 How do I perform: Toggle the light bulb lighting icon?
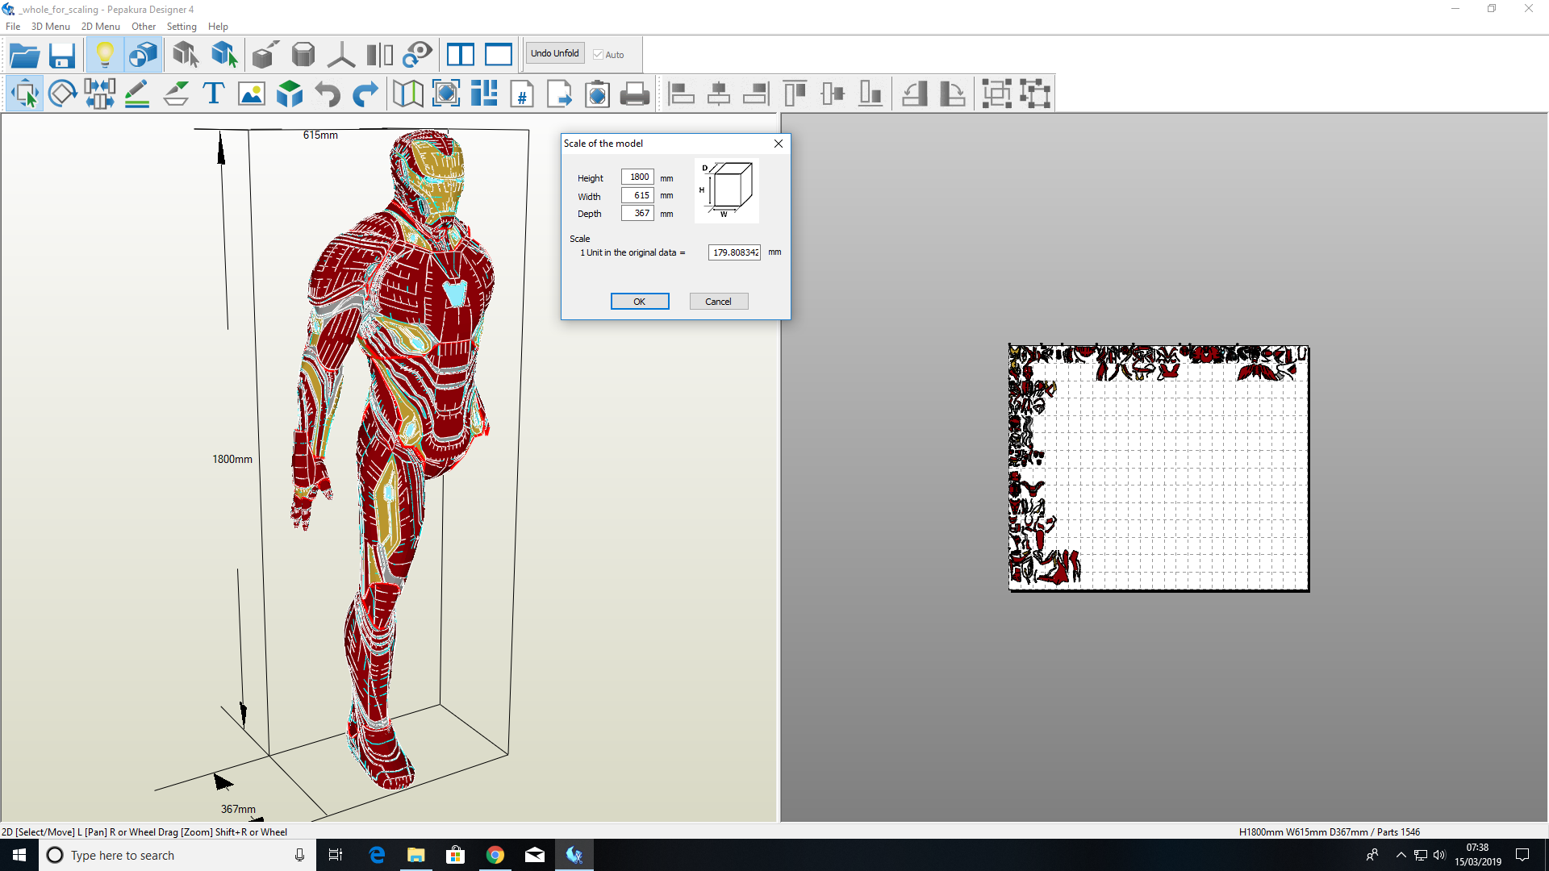pos(104,55)
